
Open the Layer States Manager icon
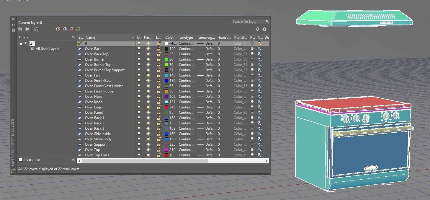36,29
